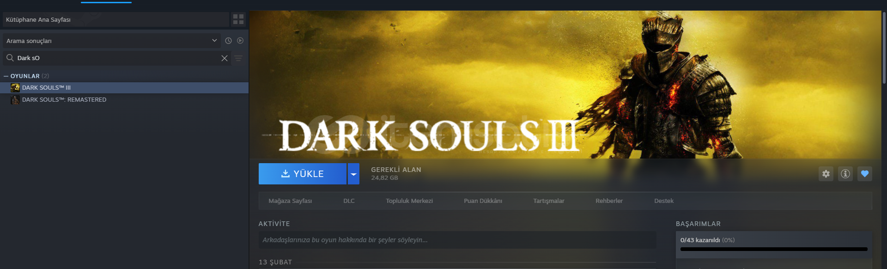Open the install options dropdown arrow
Viewport: 887px width, 269px height.
tap(353, 174)
